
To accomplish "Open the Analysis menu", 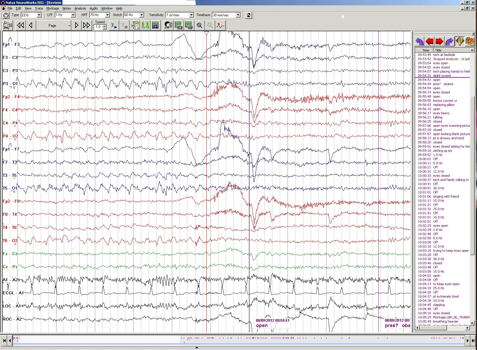I will [80, 8].
